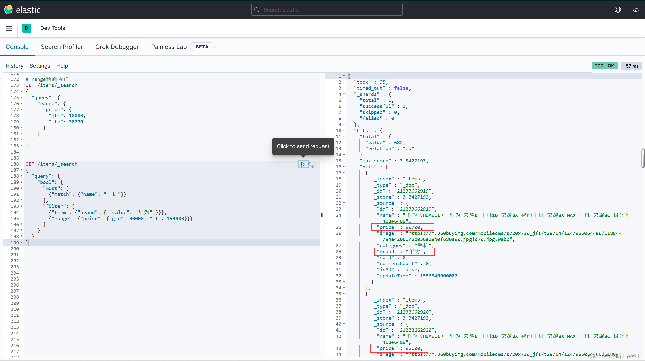Open the History link
This screenshot has height=361, width=645.
click(x=14, y=66)
